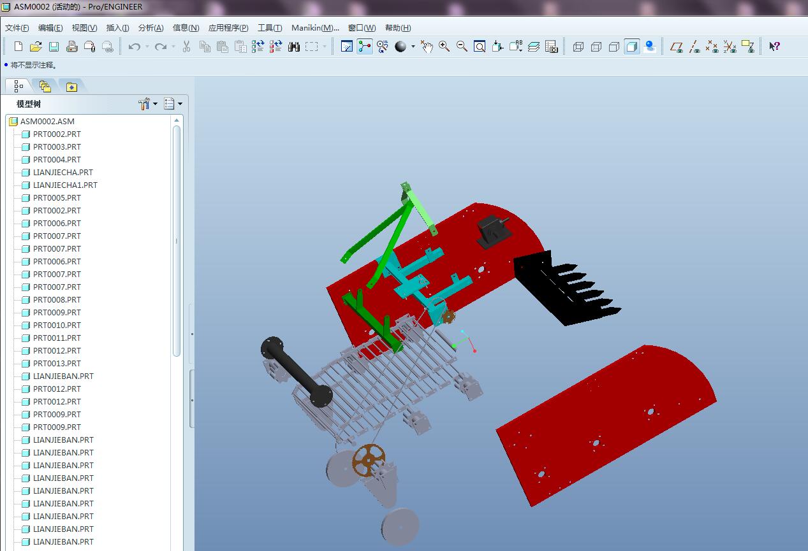Open model tree Settings dropdown

tap(148, 104)
